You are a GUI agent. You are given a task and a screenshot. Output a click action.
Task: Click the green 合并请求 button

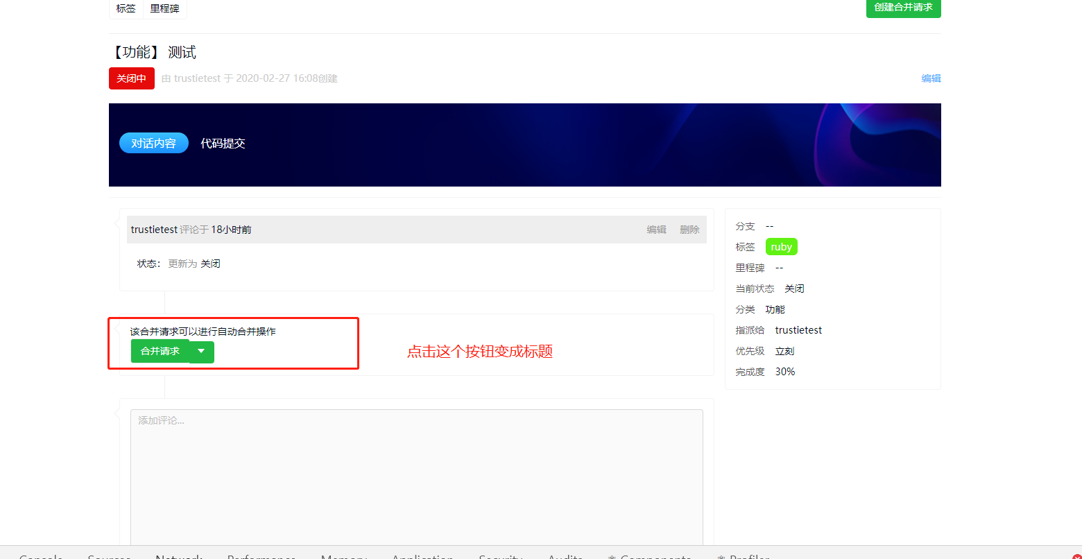tap(160, 351)
